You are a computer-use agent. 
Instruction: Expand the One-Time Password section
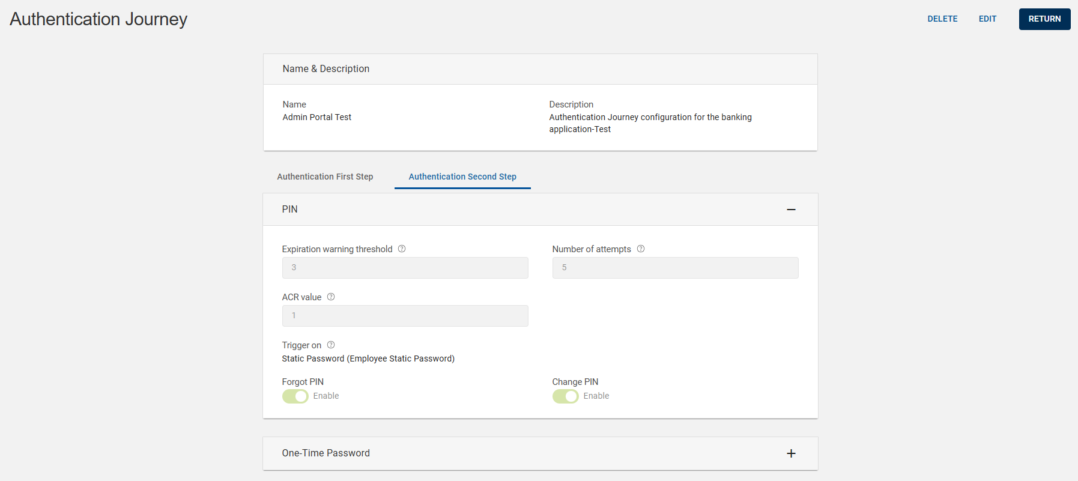coord(791,453)
